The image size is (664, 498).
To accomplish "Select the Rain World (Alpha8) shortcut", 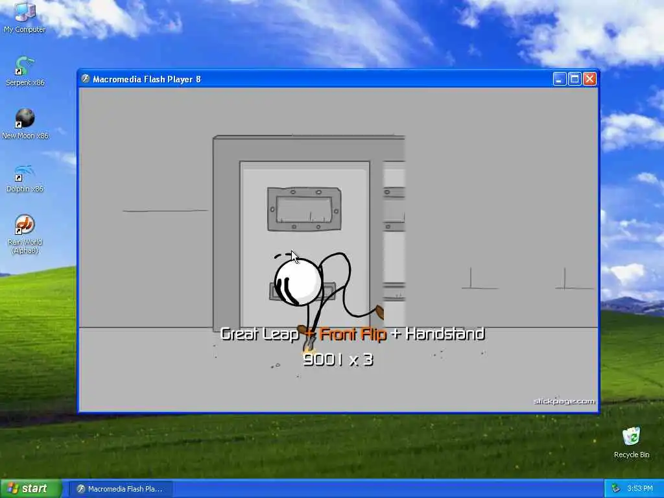I will click(x=25, y=234).
